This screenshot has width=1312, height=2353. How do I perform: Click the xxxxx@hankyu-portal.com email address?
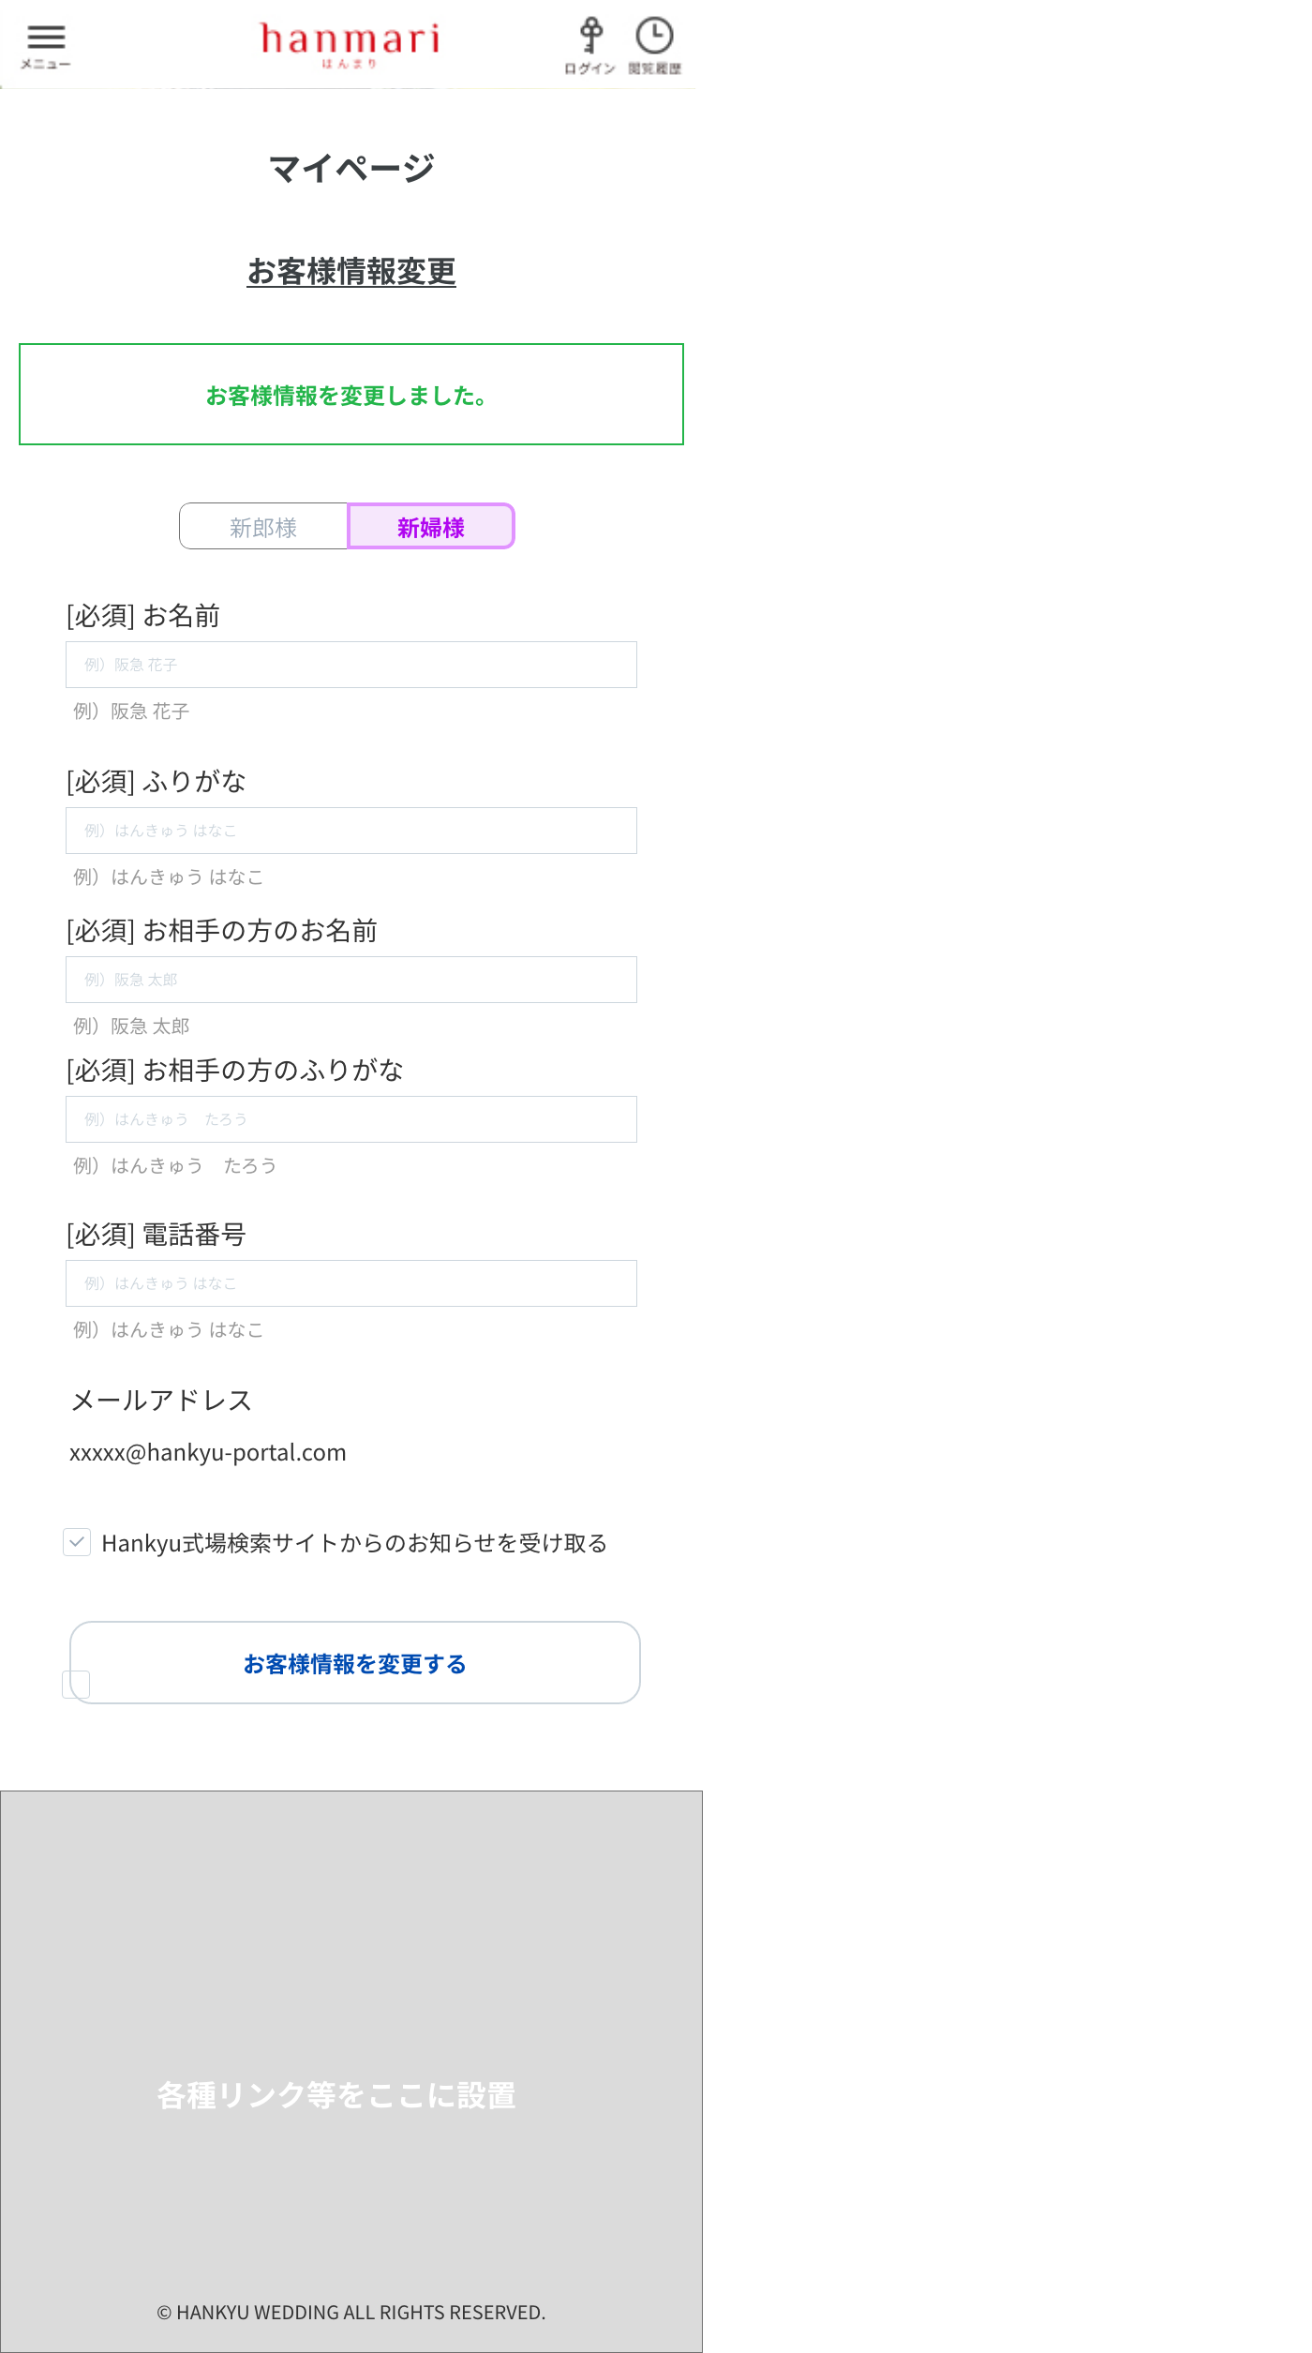point(208,1453)
